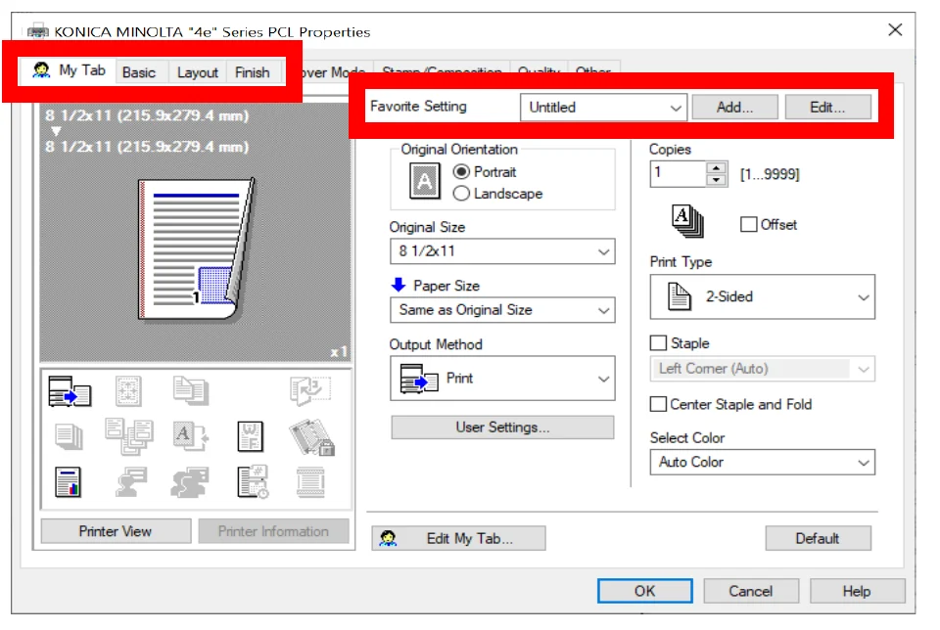This screenshot has width=940, height=630.
Task: Select the Portrait orientation option
Action: (460, 172)
